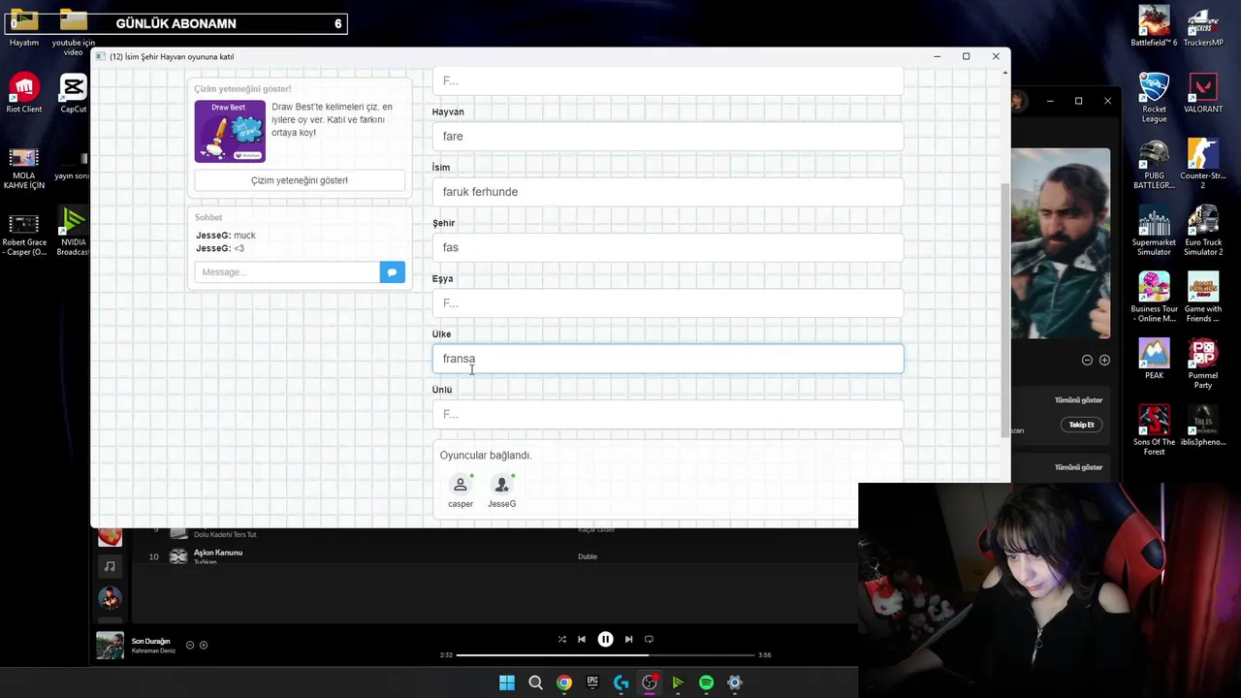Select the VALORANT desktop shortcut
This screenshot has width=1241, height=698.
point(1203,93)
